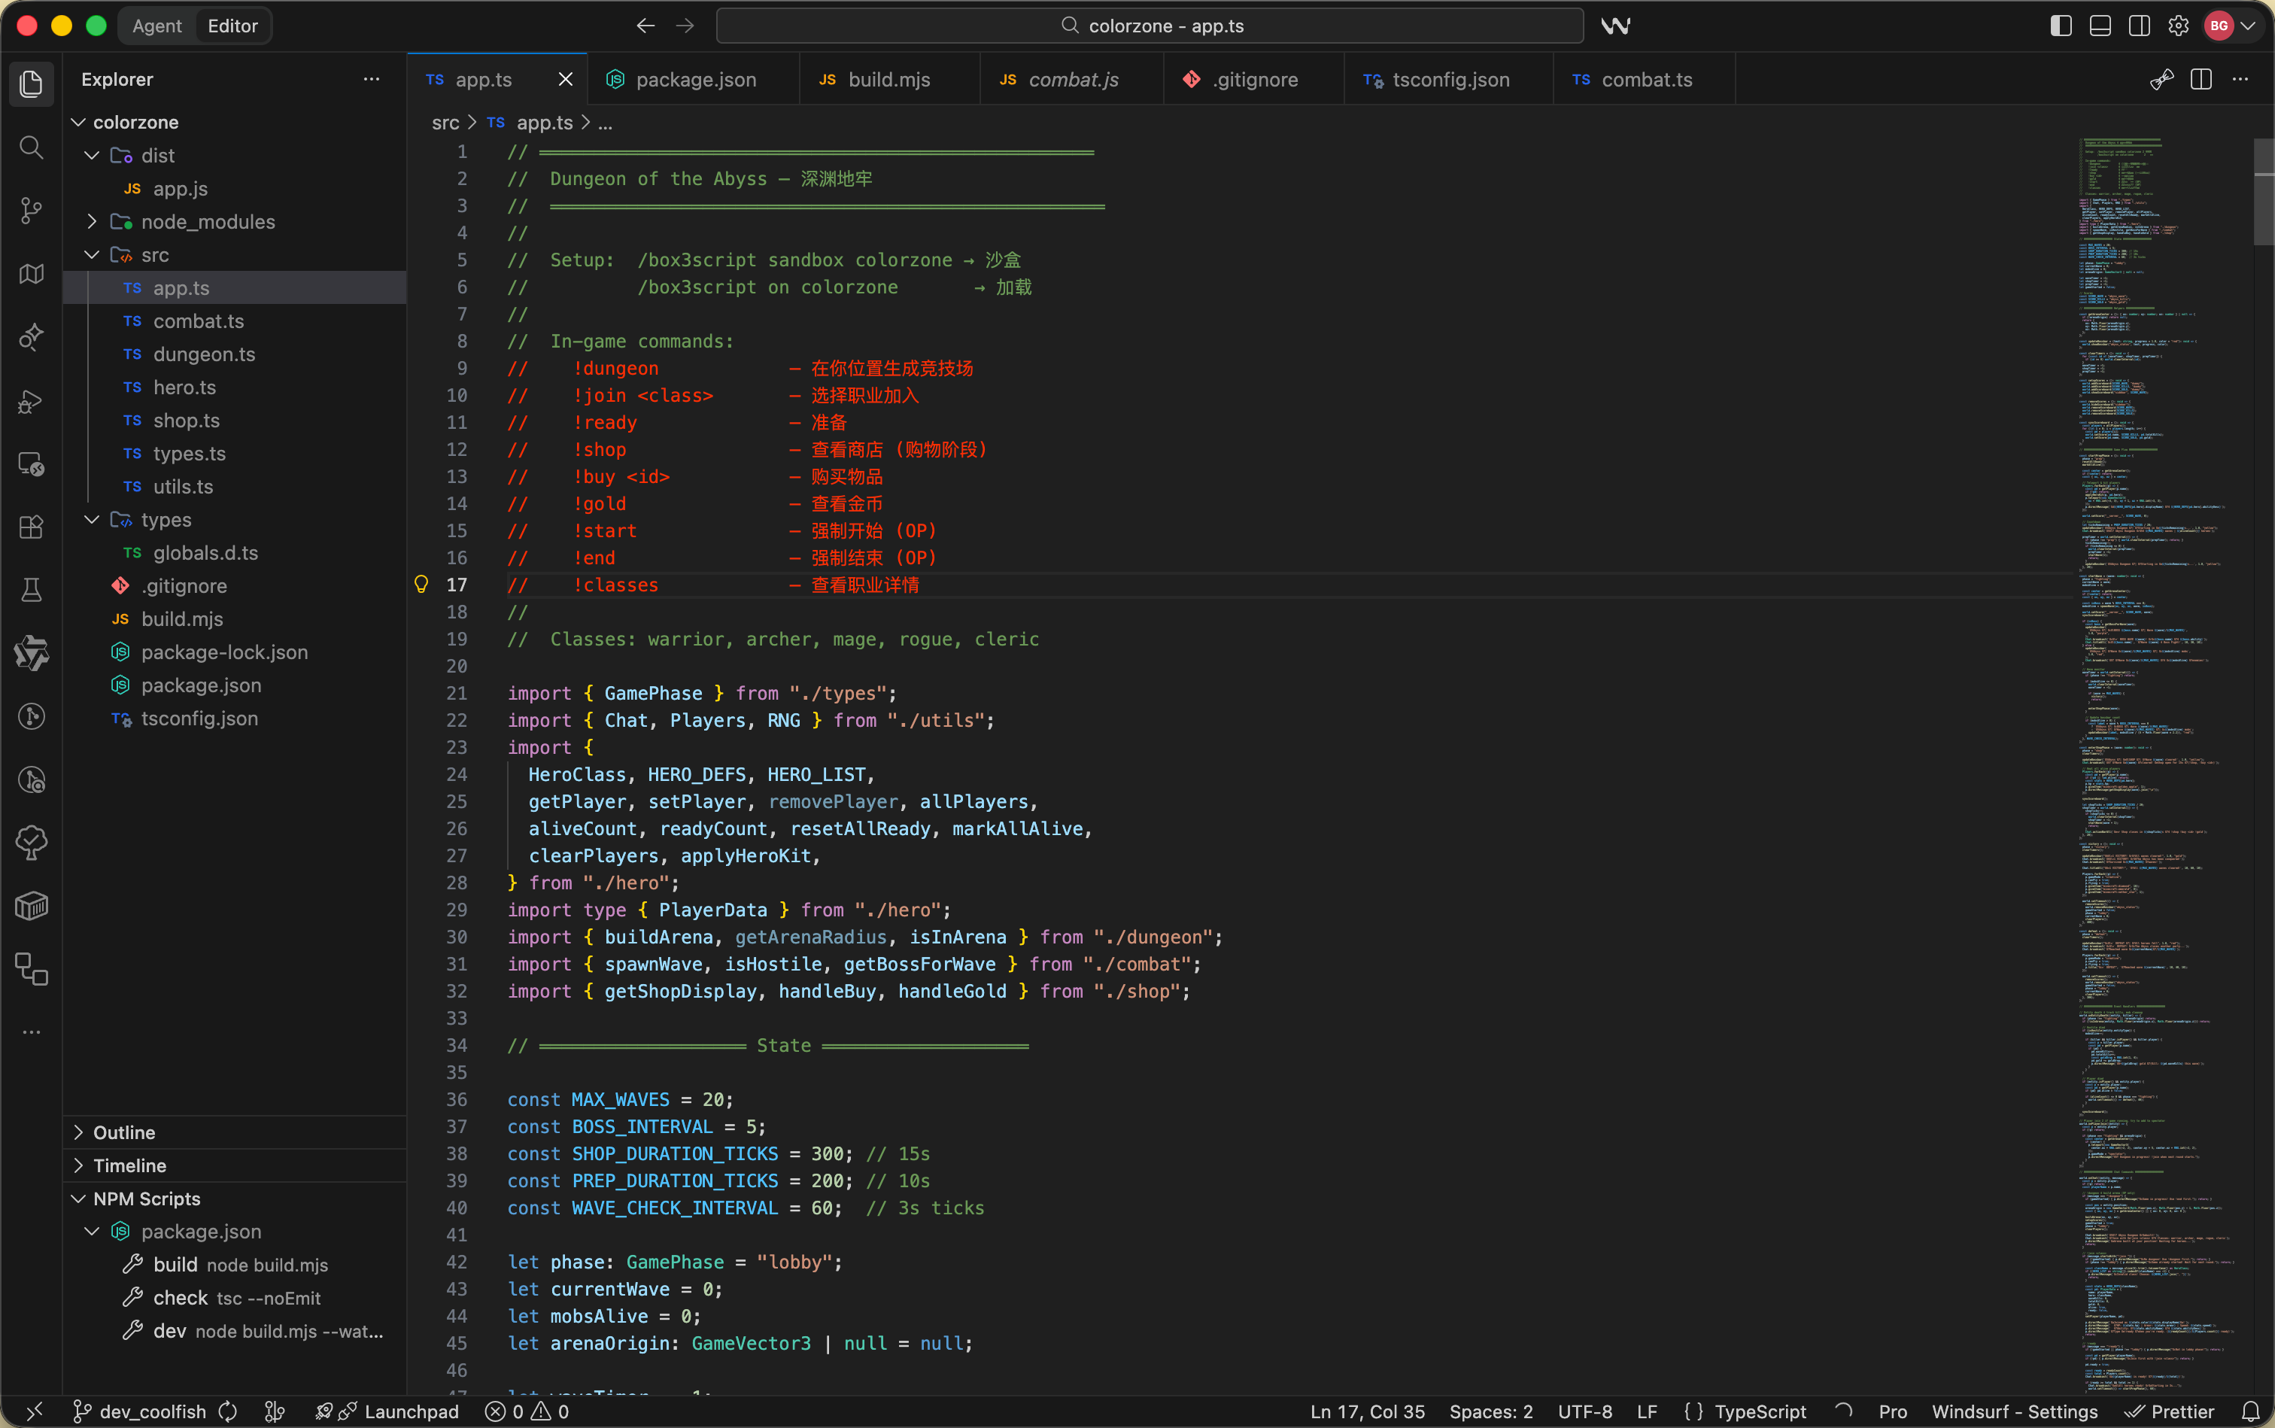Open the cube package icon view
The height and width of the screenshot is (1428, 2275).
(x=31, y=907)
